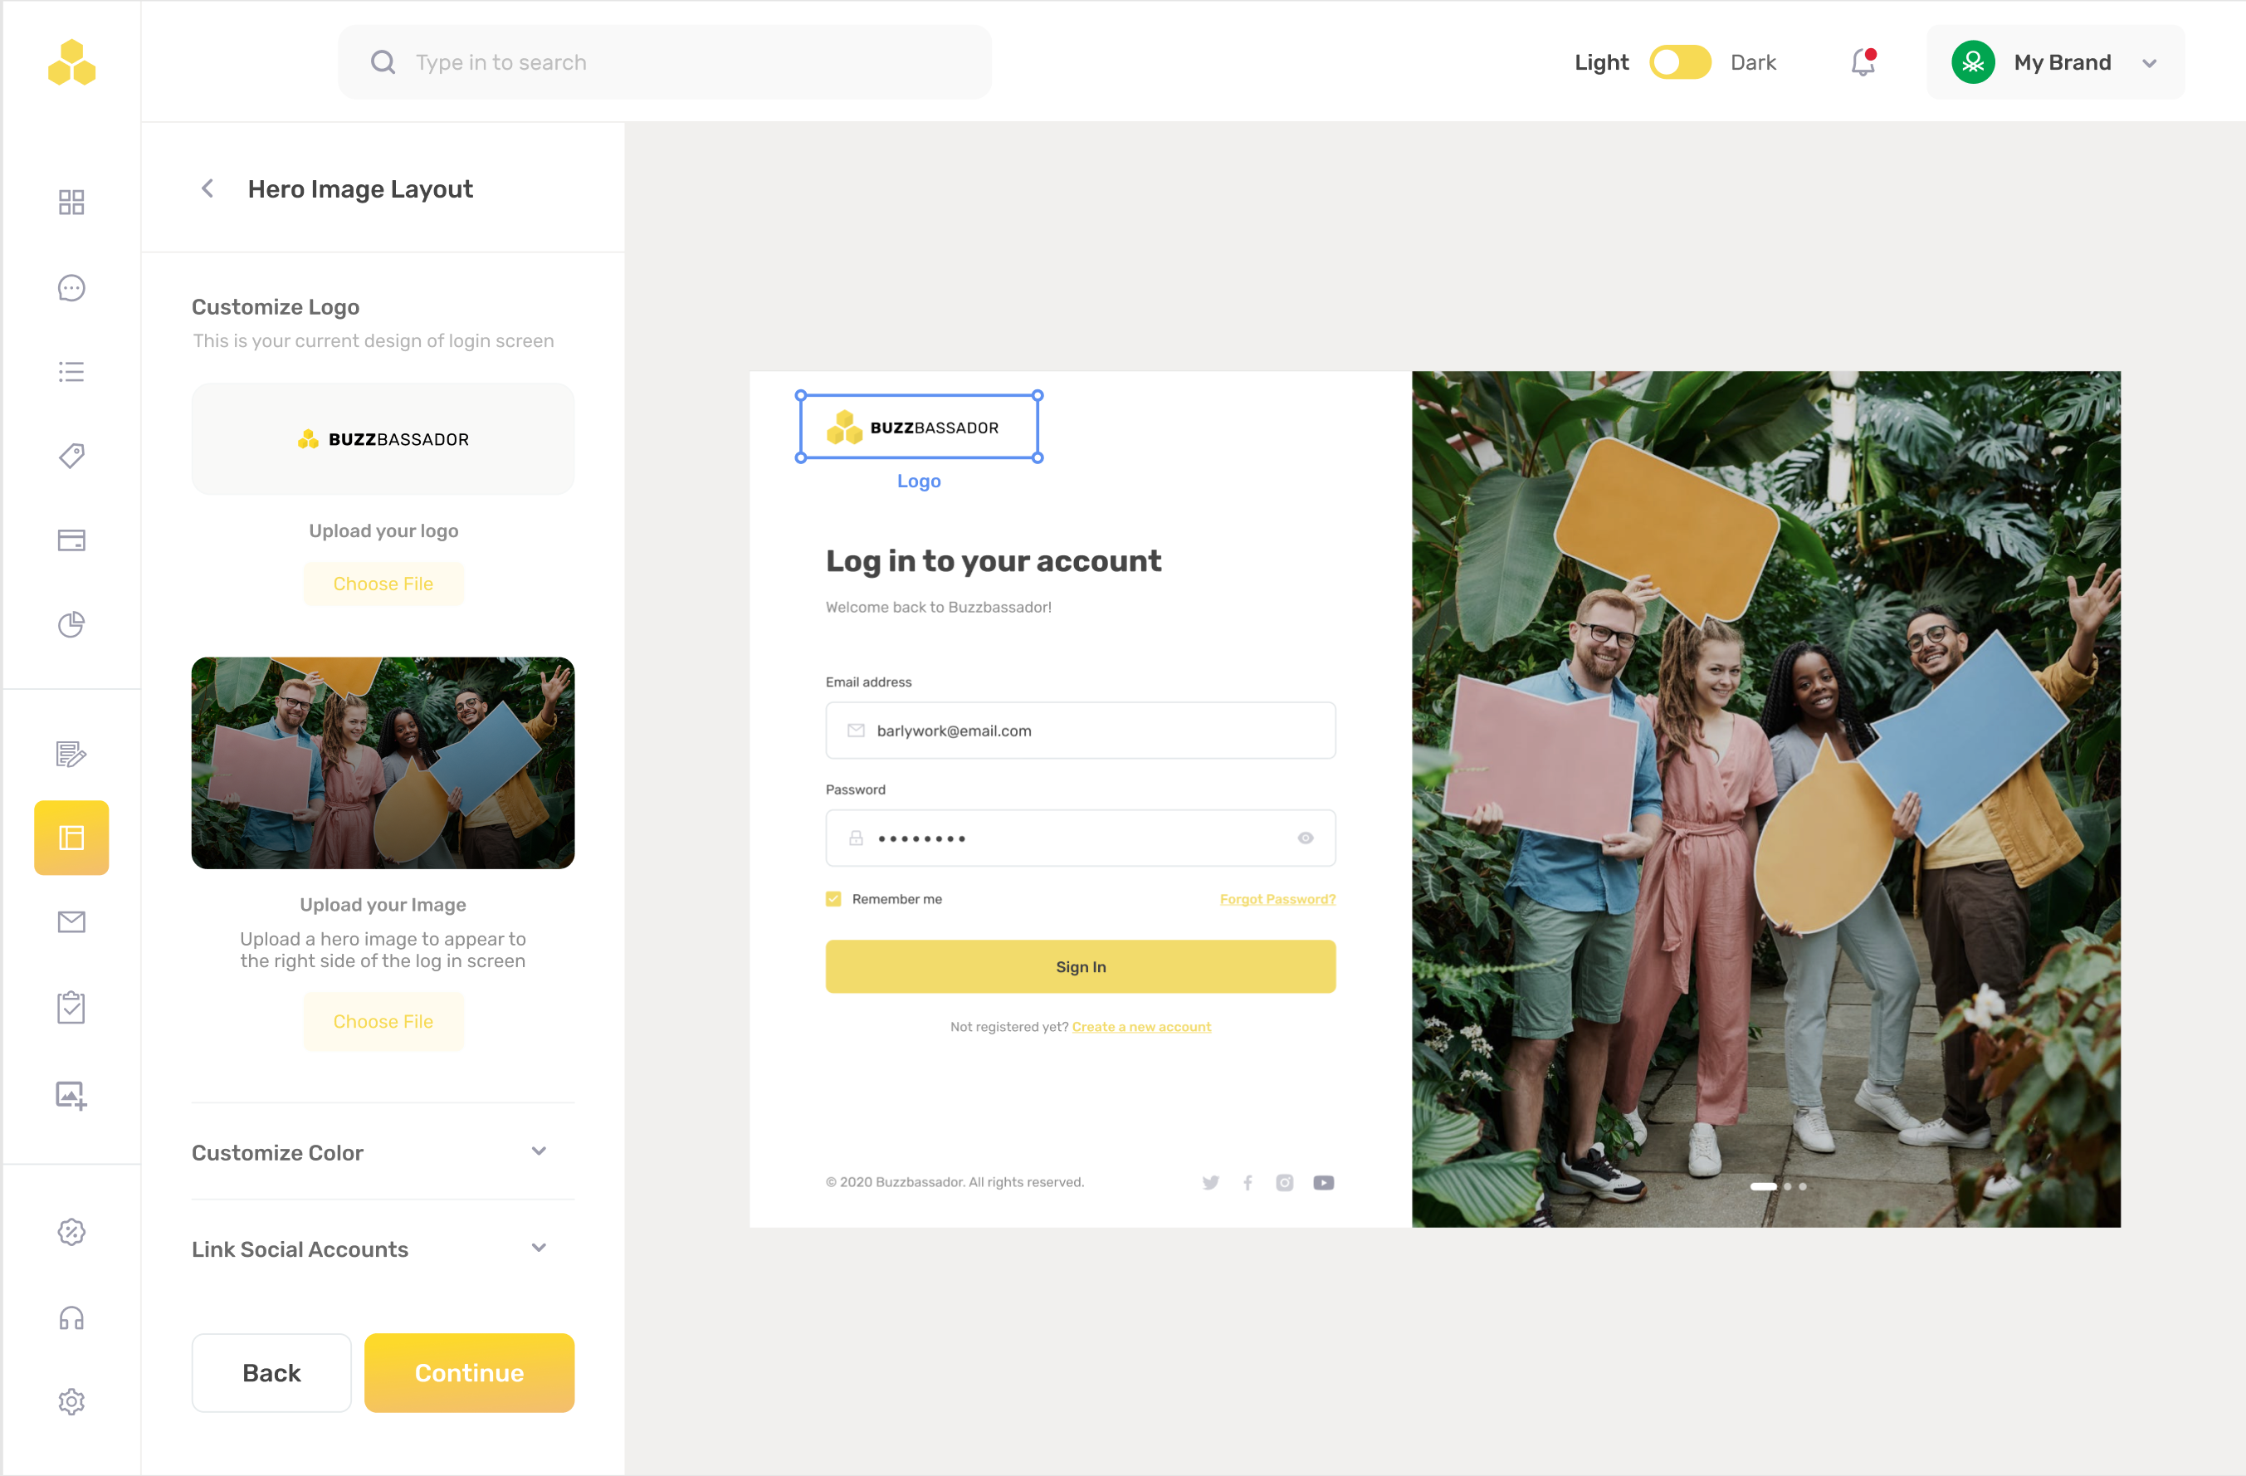Click the Back button

click(271, 1372)
